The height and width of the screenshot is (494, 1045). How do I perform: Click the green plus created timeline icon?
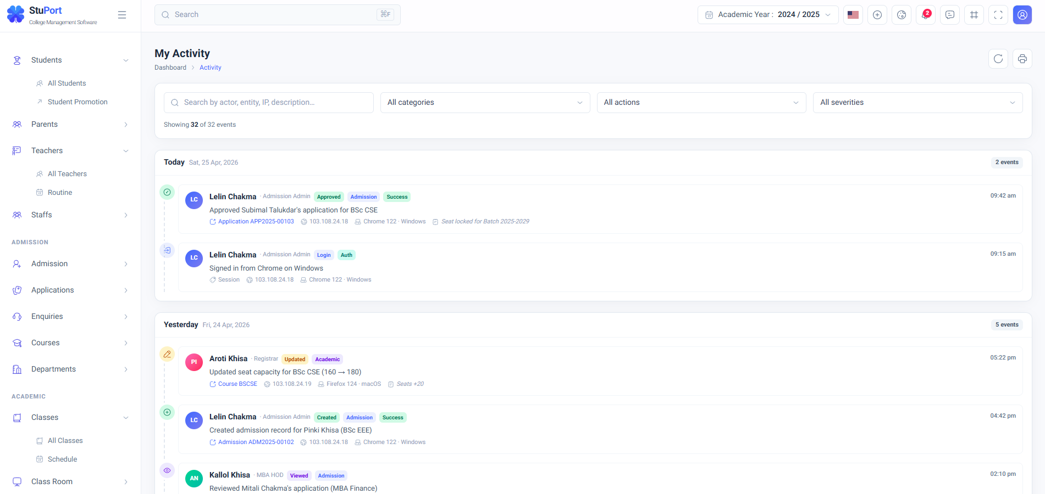tap(167, 412)
